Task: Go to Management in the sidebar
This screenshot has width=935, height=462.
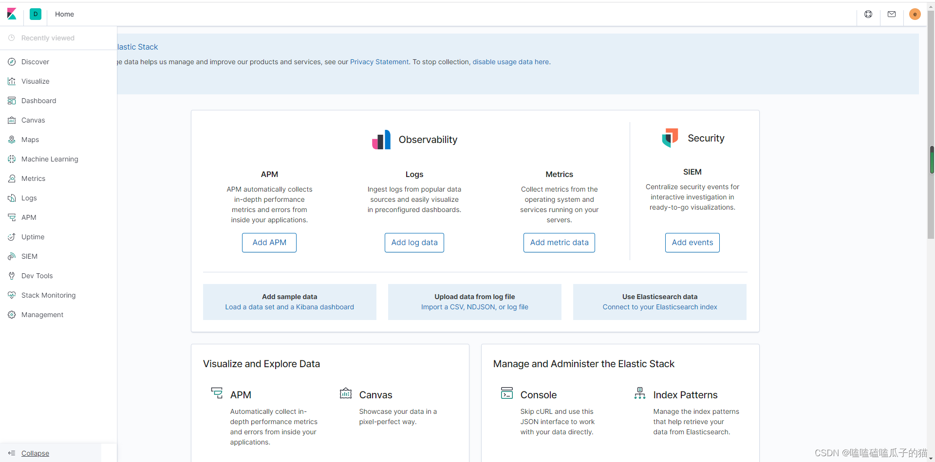Action: pos(42,315)
